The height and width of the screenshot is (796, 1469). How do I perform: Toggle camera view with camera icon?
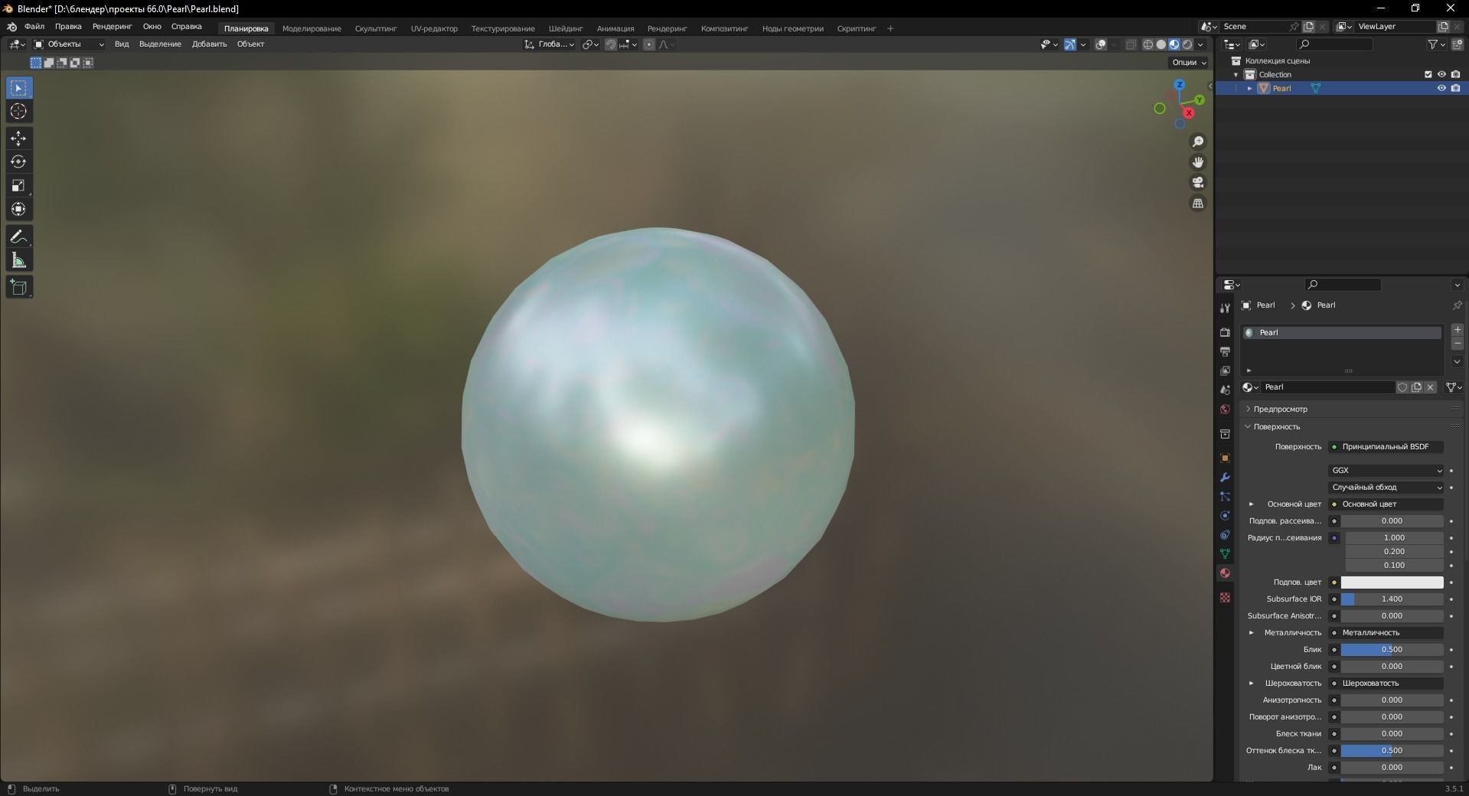coord(1198,183)
